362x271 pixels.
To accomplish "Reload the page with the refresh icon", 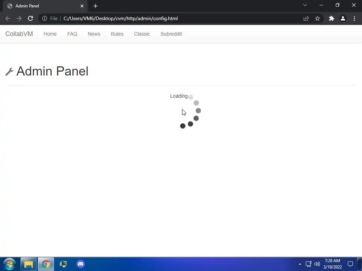I will (30, 18).
